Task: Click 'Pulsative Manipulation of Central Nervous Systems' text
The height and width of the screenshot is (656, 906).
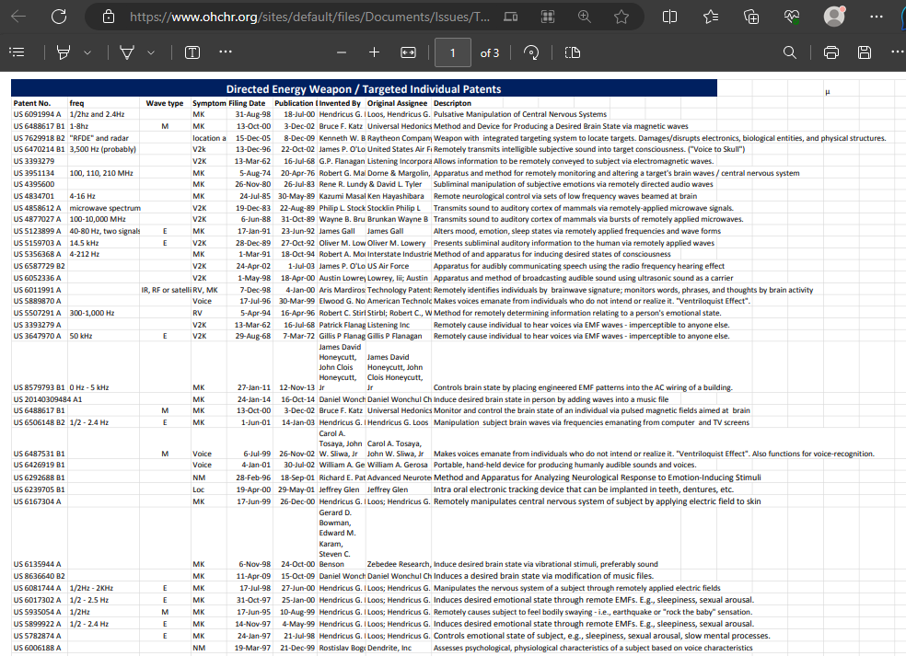Action: coord(520,114)
